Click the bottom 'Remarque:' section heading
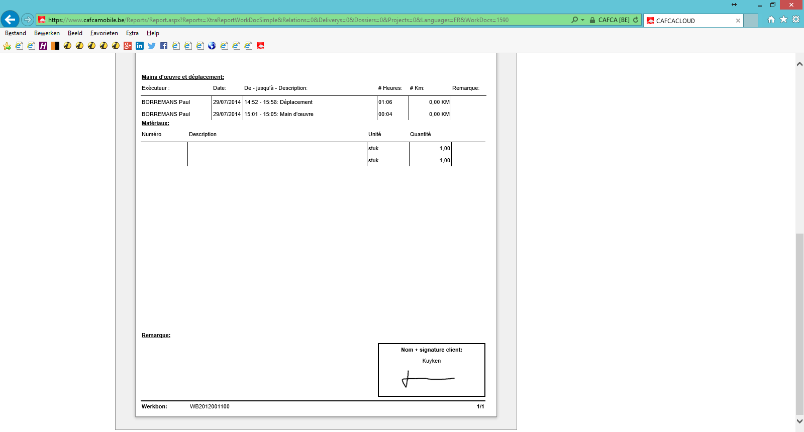Image resolution: width=804 pixels, height=432 pixels. pos(156,335)
